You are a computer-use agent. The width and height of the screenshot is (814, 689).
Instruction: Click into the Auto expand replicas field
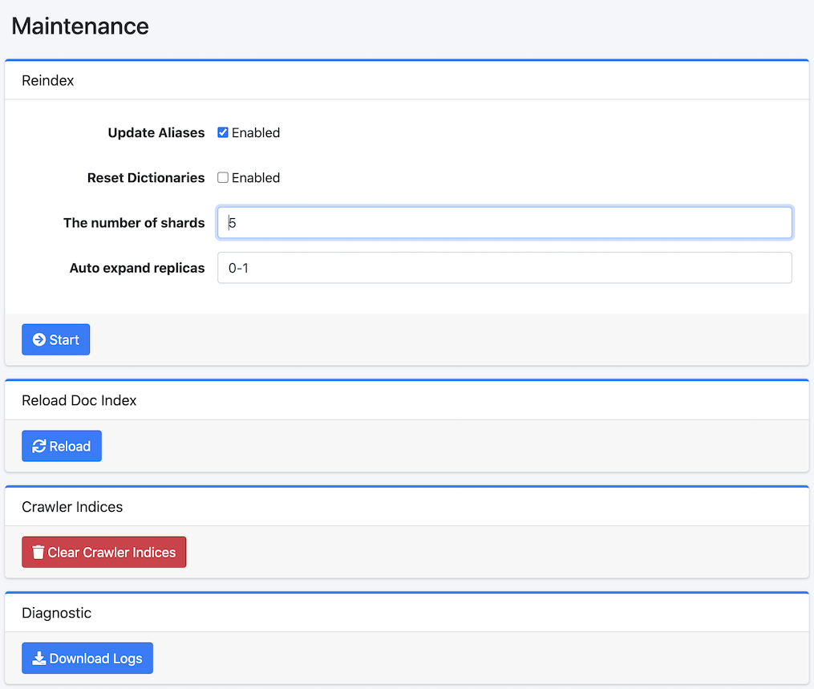click(x=504, y=268)
